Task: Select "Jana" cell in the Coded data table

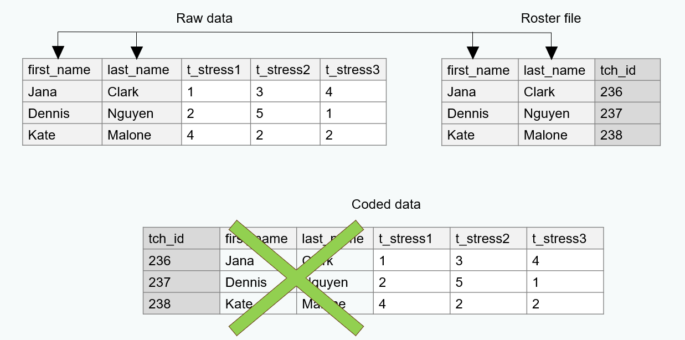Action: click(240, 260)
